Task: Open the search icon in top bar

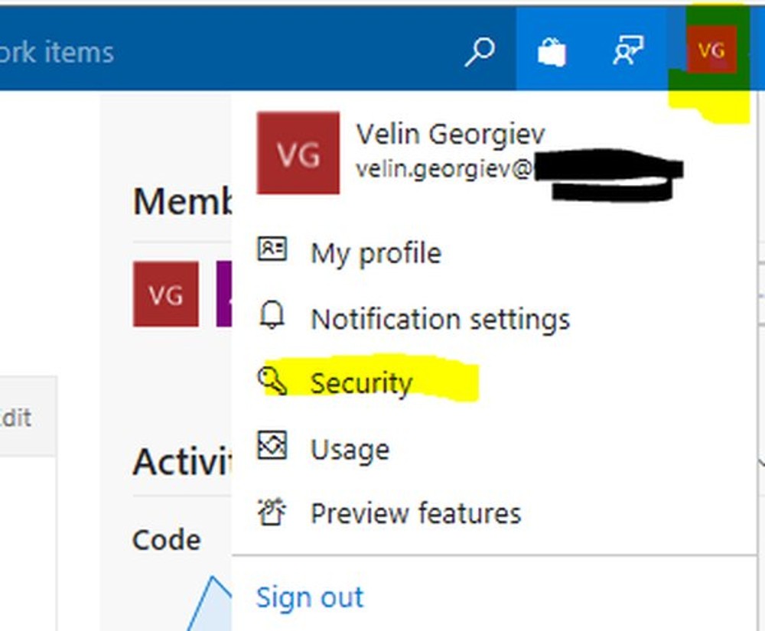Action: click(x=479, y=51)
